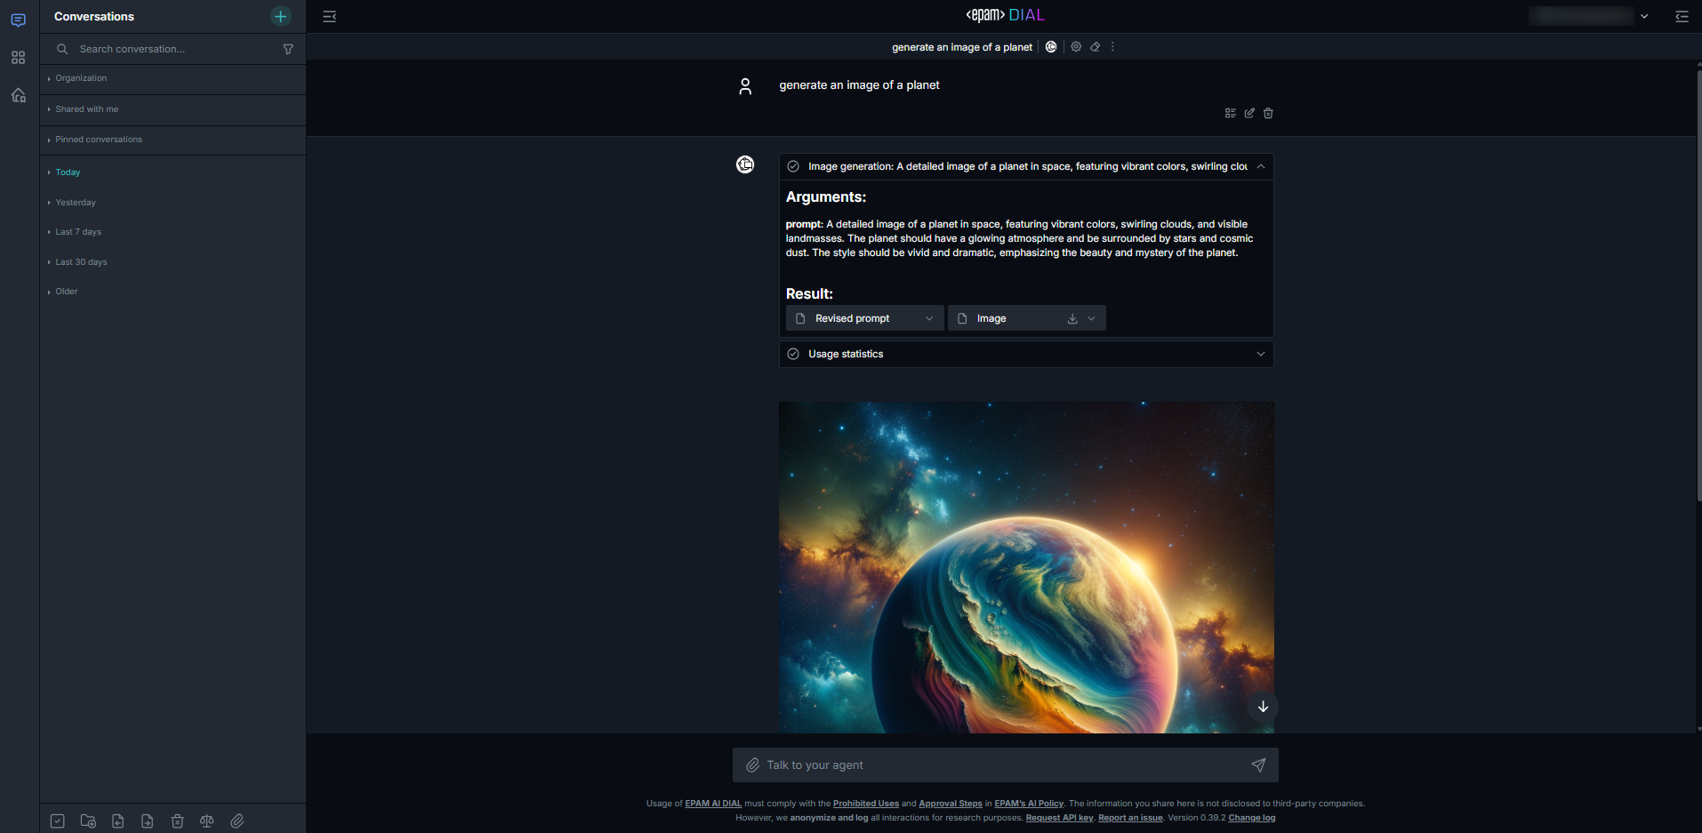
Task: Open the conversation filter funnel icon
Action: 288,49
